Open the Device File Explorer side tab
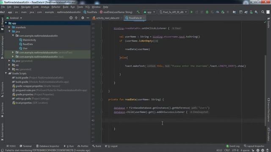 click(x=268, y=110)
